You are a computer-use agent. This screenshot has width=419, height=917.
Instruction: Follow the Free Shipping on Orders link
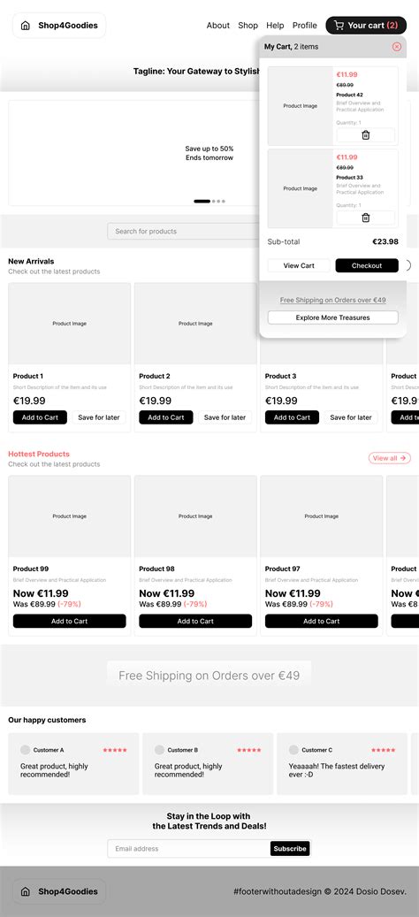point(333,300)
